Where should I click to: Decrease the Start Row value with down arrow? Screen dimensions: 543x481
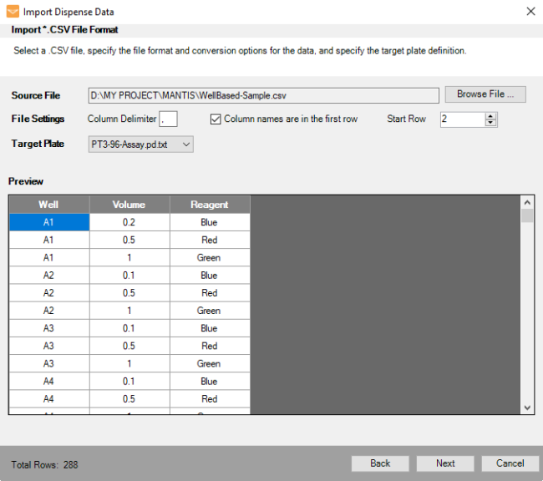[x=490, y=122]
